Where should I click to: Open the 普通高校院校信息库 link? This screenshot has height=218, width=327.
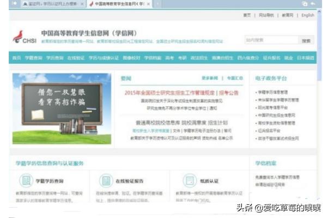click(158, 123)
